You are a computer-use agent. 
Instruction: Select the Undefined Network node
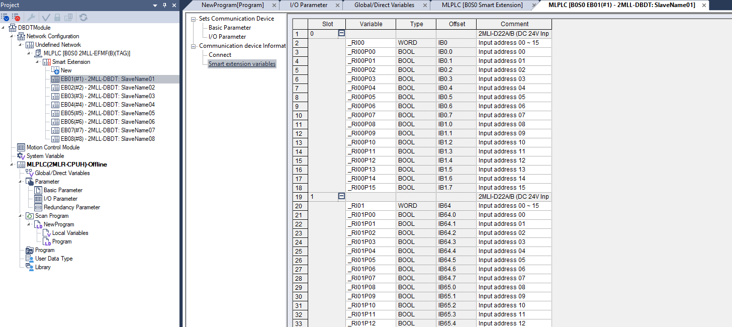pos(58,45)
